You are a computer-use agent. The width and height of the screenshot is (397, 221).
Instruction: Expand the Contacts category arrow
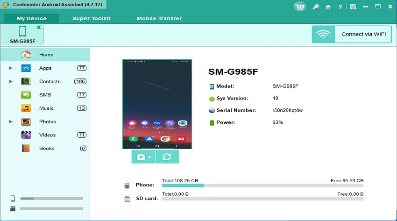tap(11, 81)
